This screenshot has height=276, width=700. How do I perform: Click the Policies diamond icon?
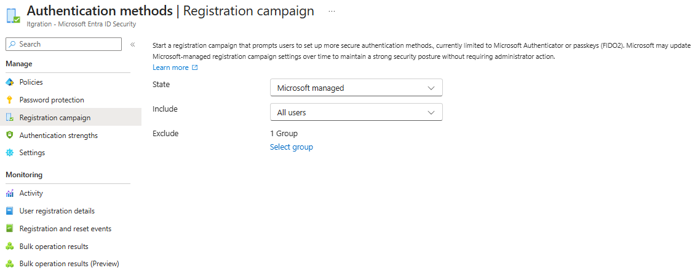[10, 82]
